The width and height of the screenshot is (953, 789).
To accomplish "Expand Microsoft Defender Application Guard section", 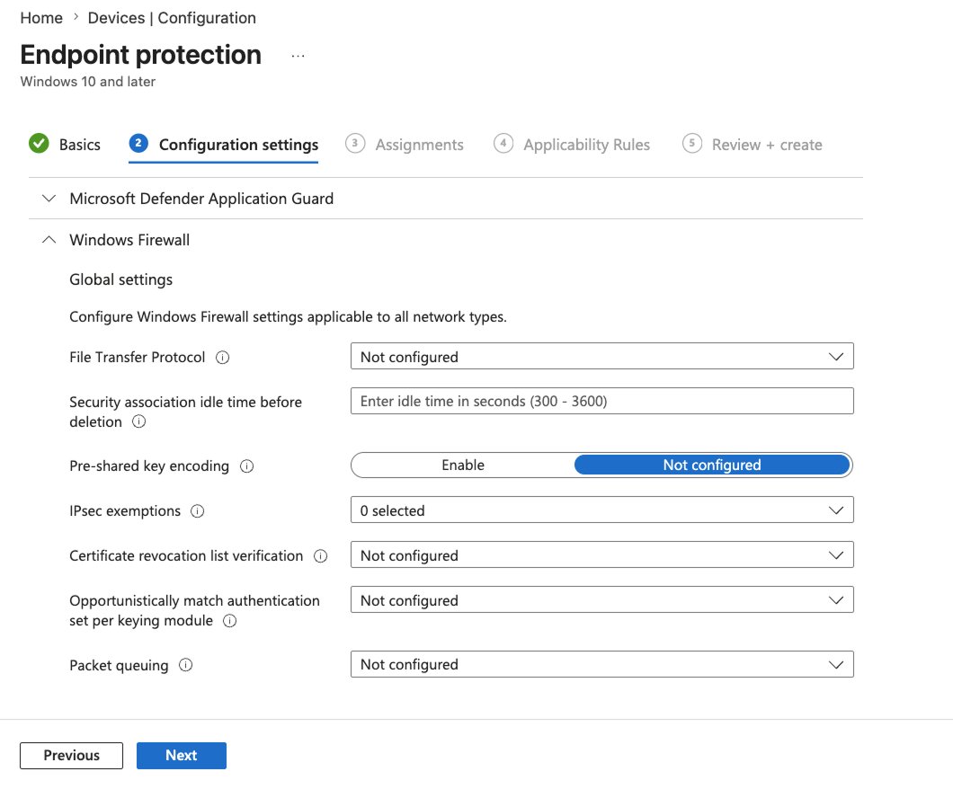I will (x=446, y=199).
